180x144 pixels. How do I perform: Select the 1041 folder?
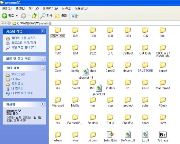click(x=163, y=33)
